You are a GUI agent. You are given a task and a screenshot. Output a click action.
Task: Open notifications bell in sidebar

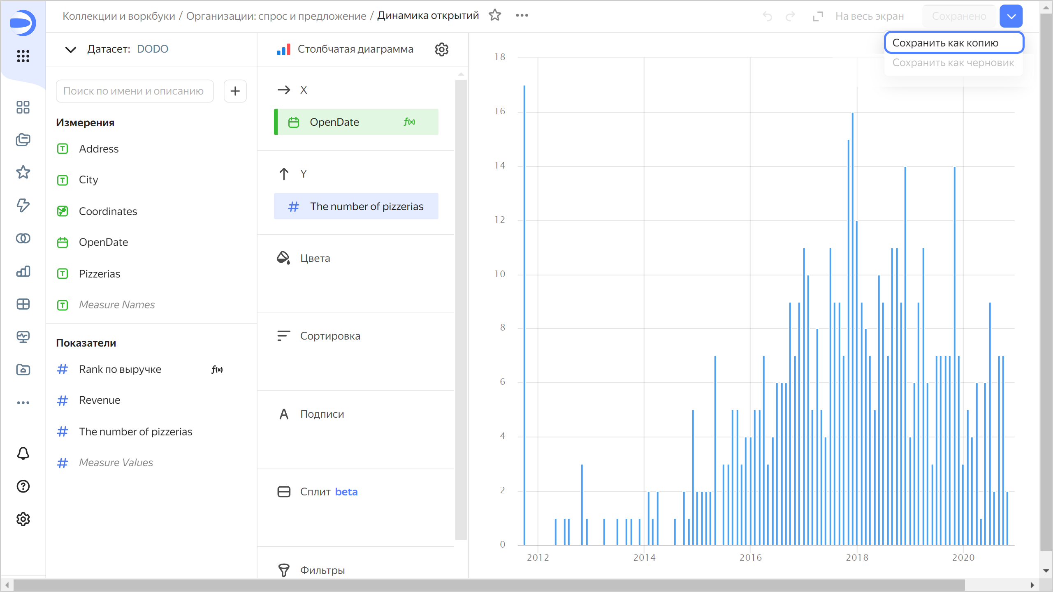tap(23, 453)
